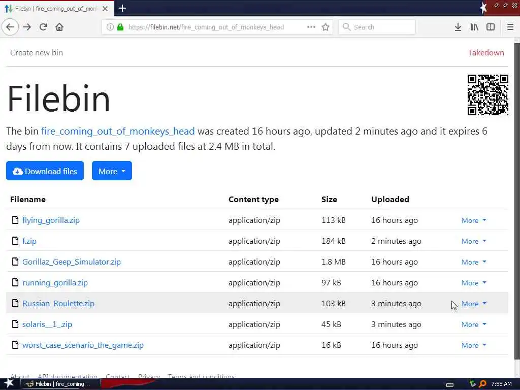This screenshot has width=520, height=390.
Task: Click the green padlock security icon
Action: pyautogui.click(x=120, y=27)
